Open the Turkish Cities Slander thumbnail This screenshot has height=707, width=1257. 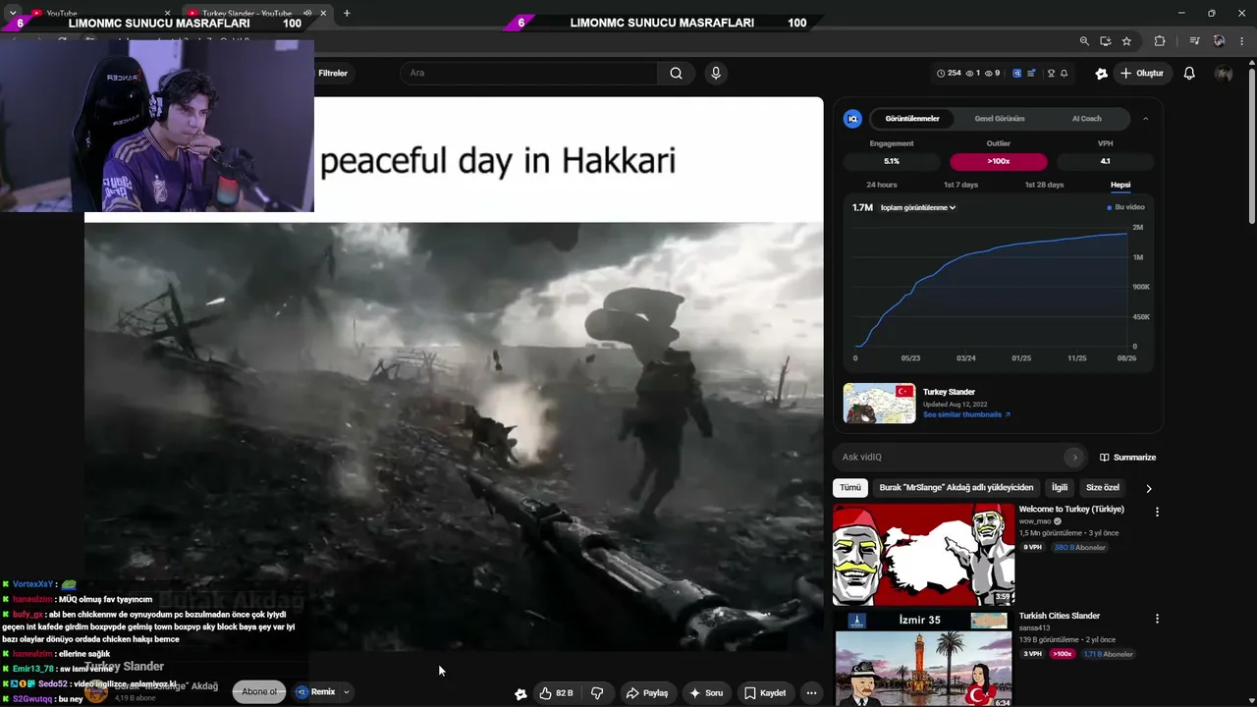point(924,659)
